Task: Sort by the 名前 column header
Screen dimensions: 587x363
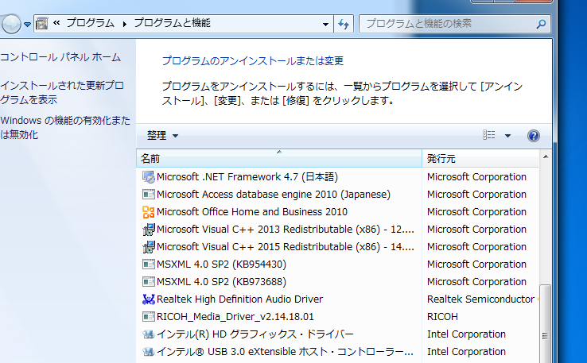Action: click(279, 159)
